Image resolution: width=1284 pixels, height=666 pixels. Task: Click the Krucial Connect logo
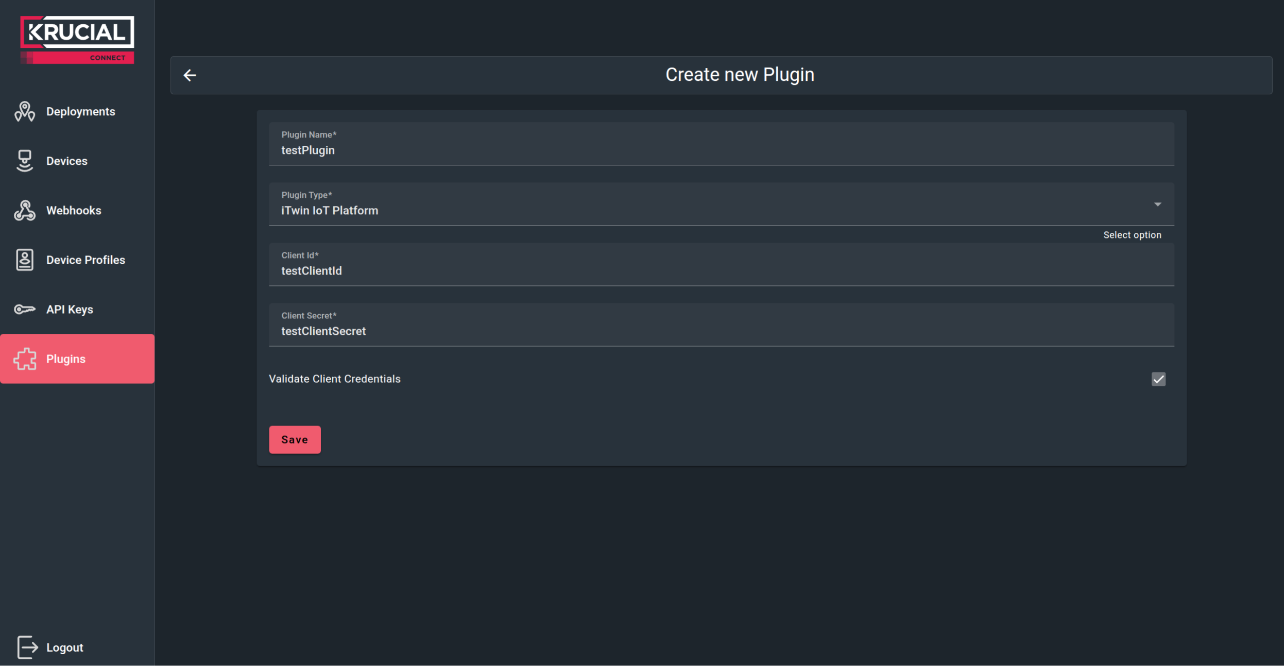76,39
